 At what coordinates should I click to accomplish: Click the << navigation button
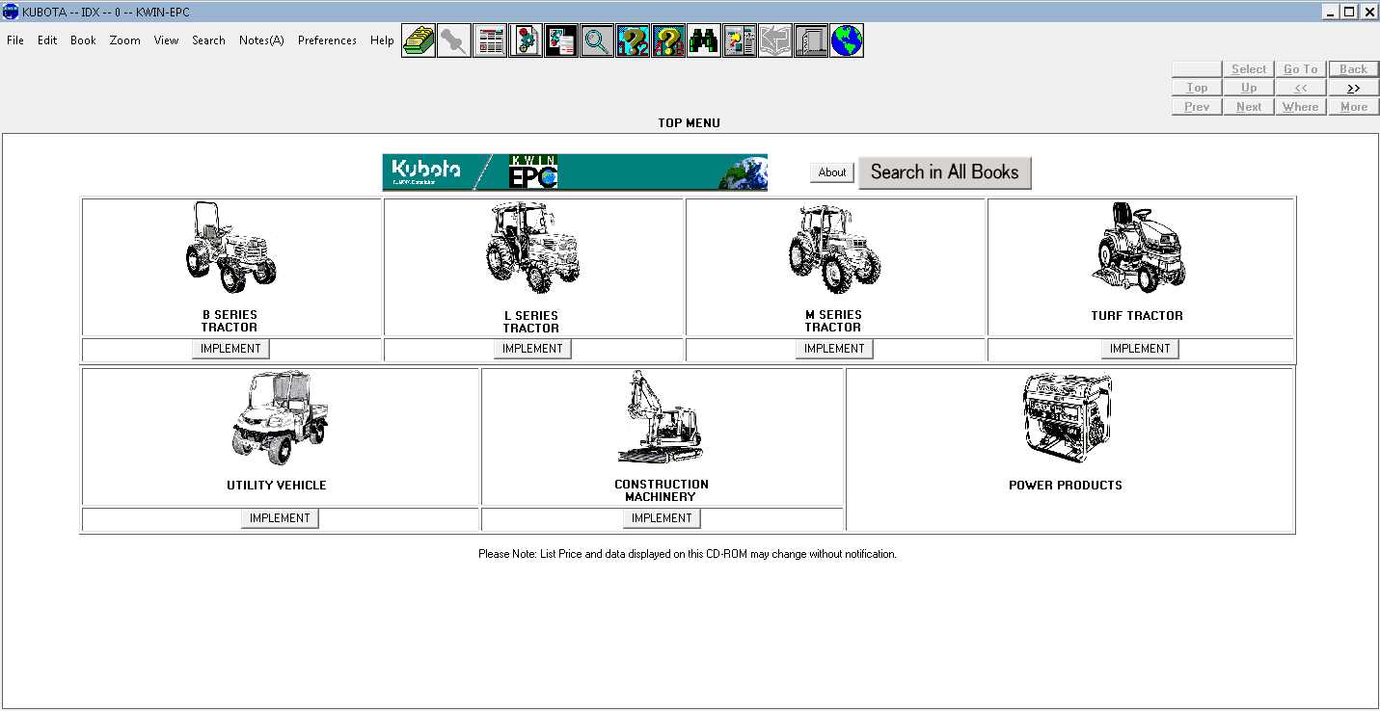1300,88
